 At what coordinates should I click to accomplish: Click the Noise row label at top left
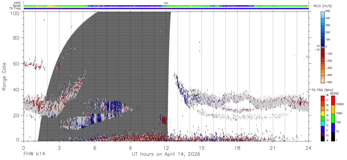point(17,6)
